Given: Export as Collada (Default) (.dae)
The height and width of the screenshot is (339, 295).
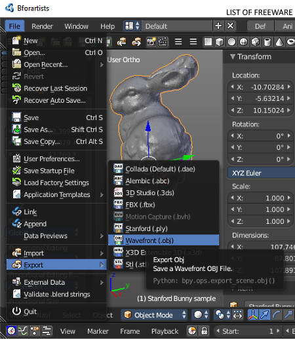Looking at the screenshot, I should point(164,169).
